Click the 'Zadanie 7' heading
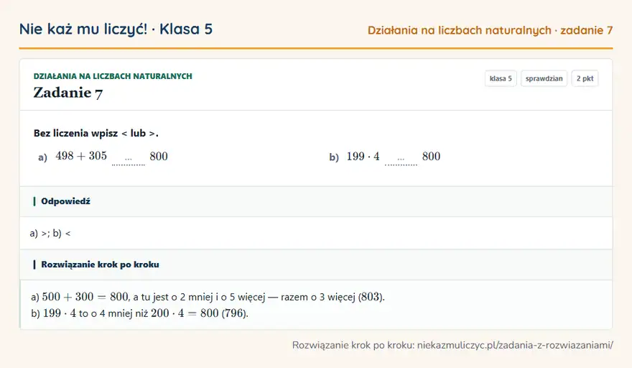Screen dimensions: 632x368 pyautogui.click(x=68, y=93)
